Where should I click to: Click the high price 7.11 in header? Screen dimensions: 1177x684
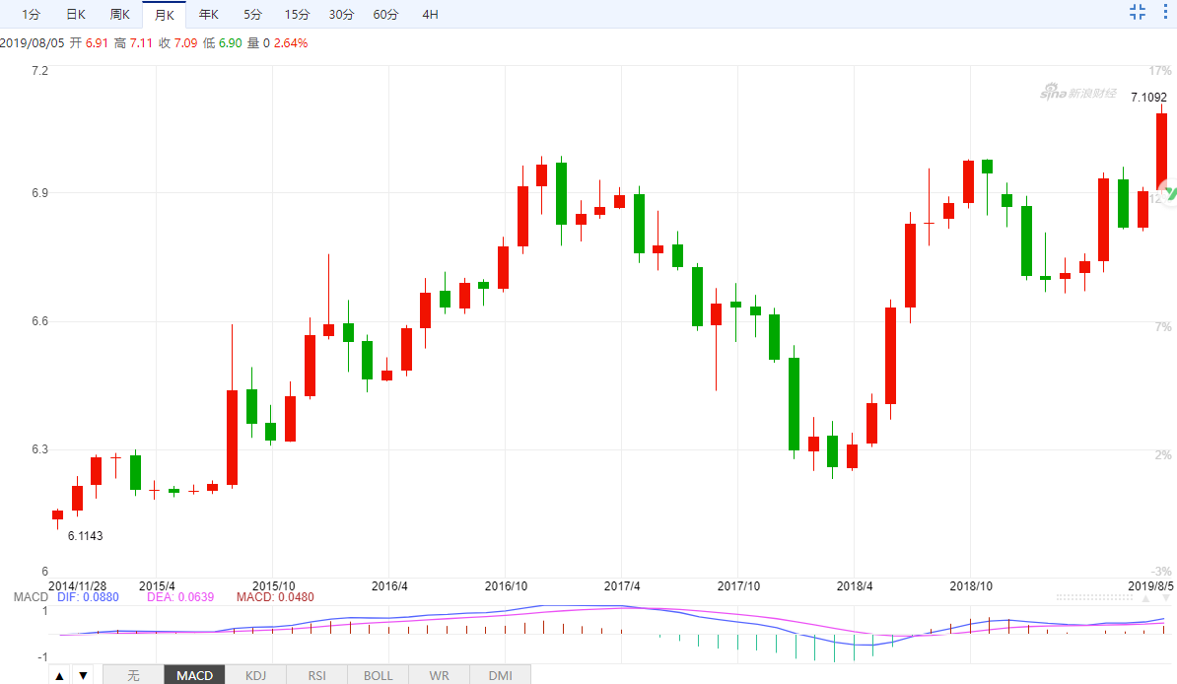141,42
